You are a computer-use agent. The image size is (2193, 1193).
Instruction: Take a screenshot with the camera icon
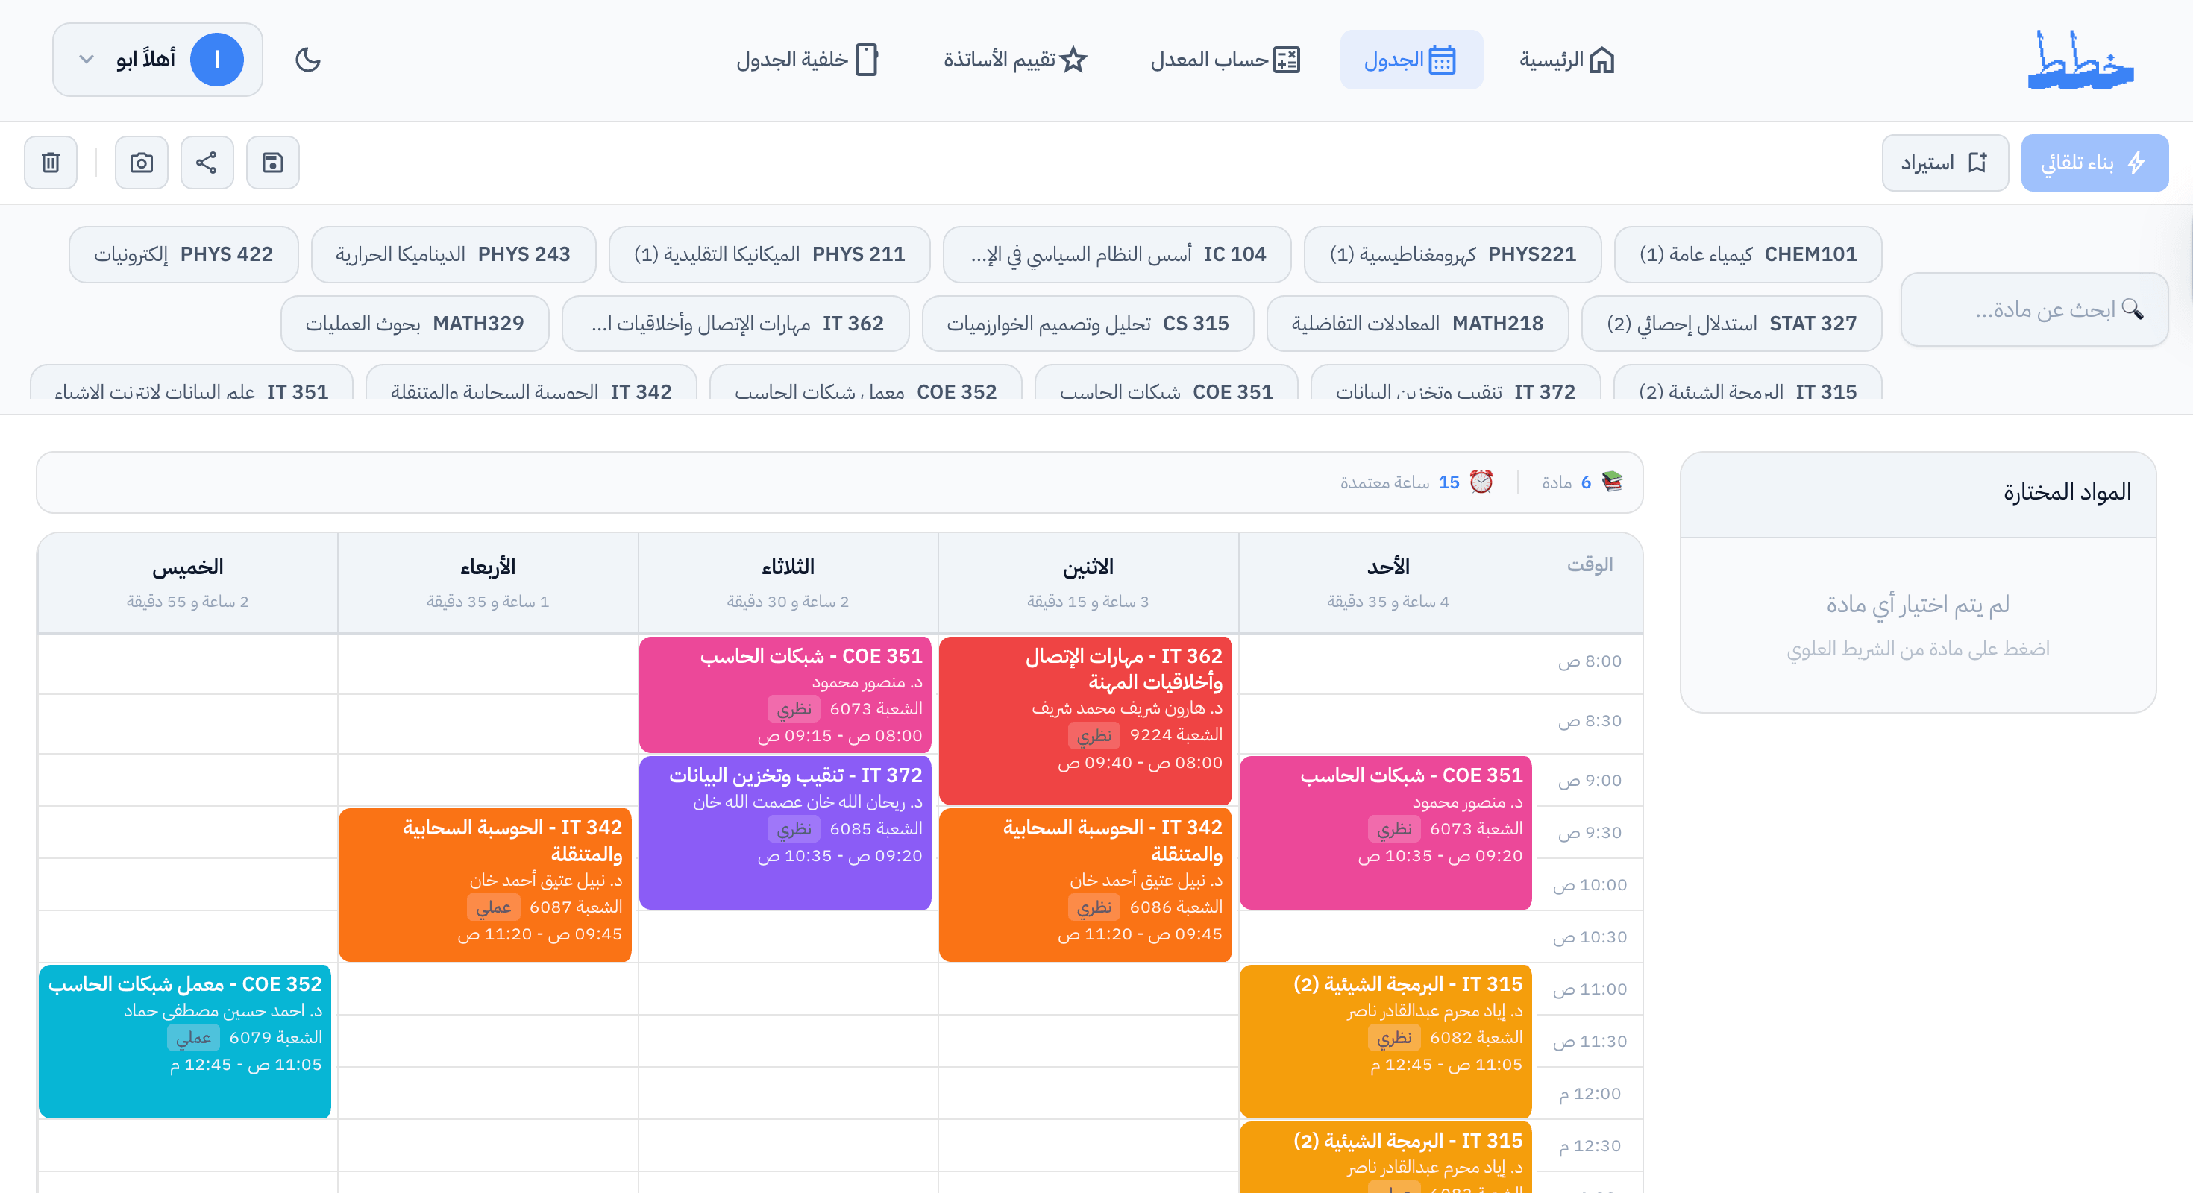click(x=141, y=163)
